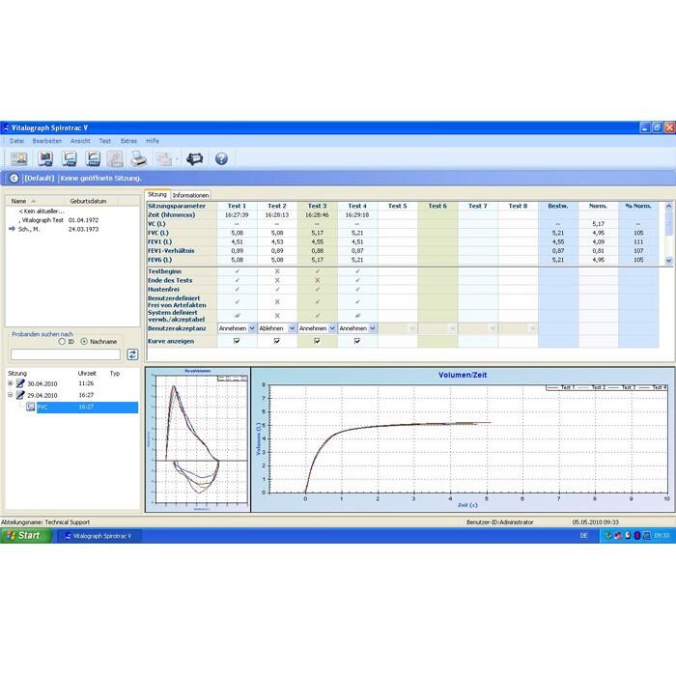Click the table scrollbar down arrow
The image size is (676, 676).
668,261
